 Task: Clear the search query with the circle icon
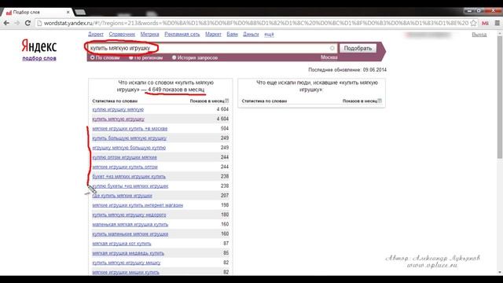332,48
